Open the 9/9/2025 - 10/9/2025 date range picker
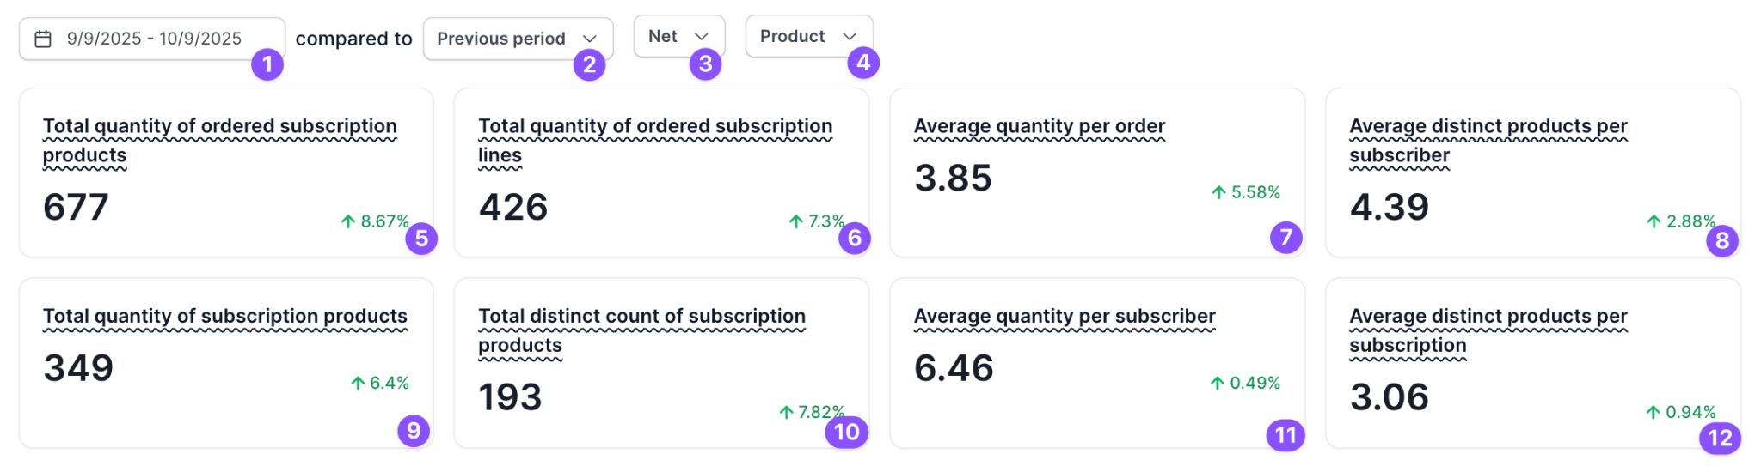The image size is (1761, 466). pos(152,39)
